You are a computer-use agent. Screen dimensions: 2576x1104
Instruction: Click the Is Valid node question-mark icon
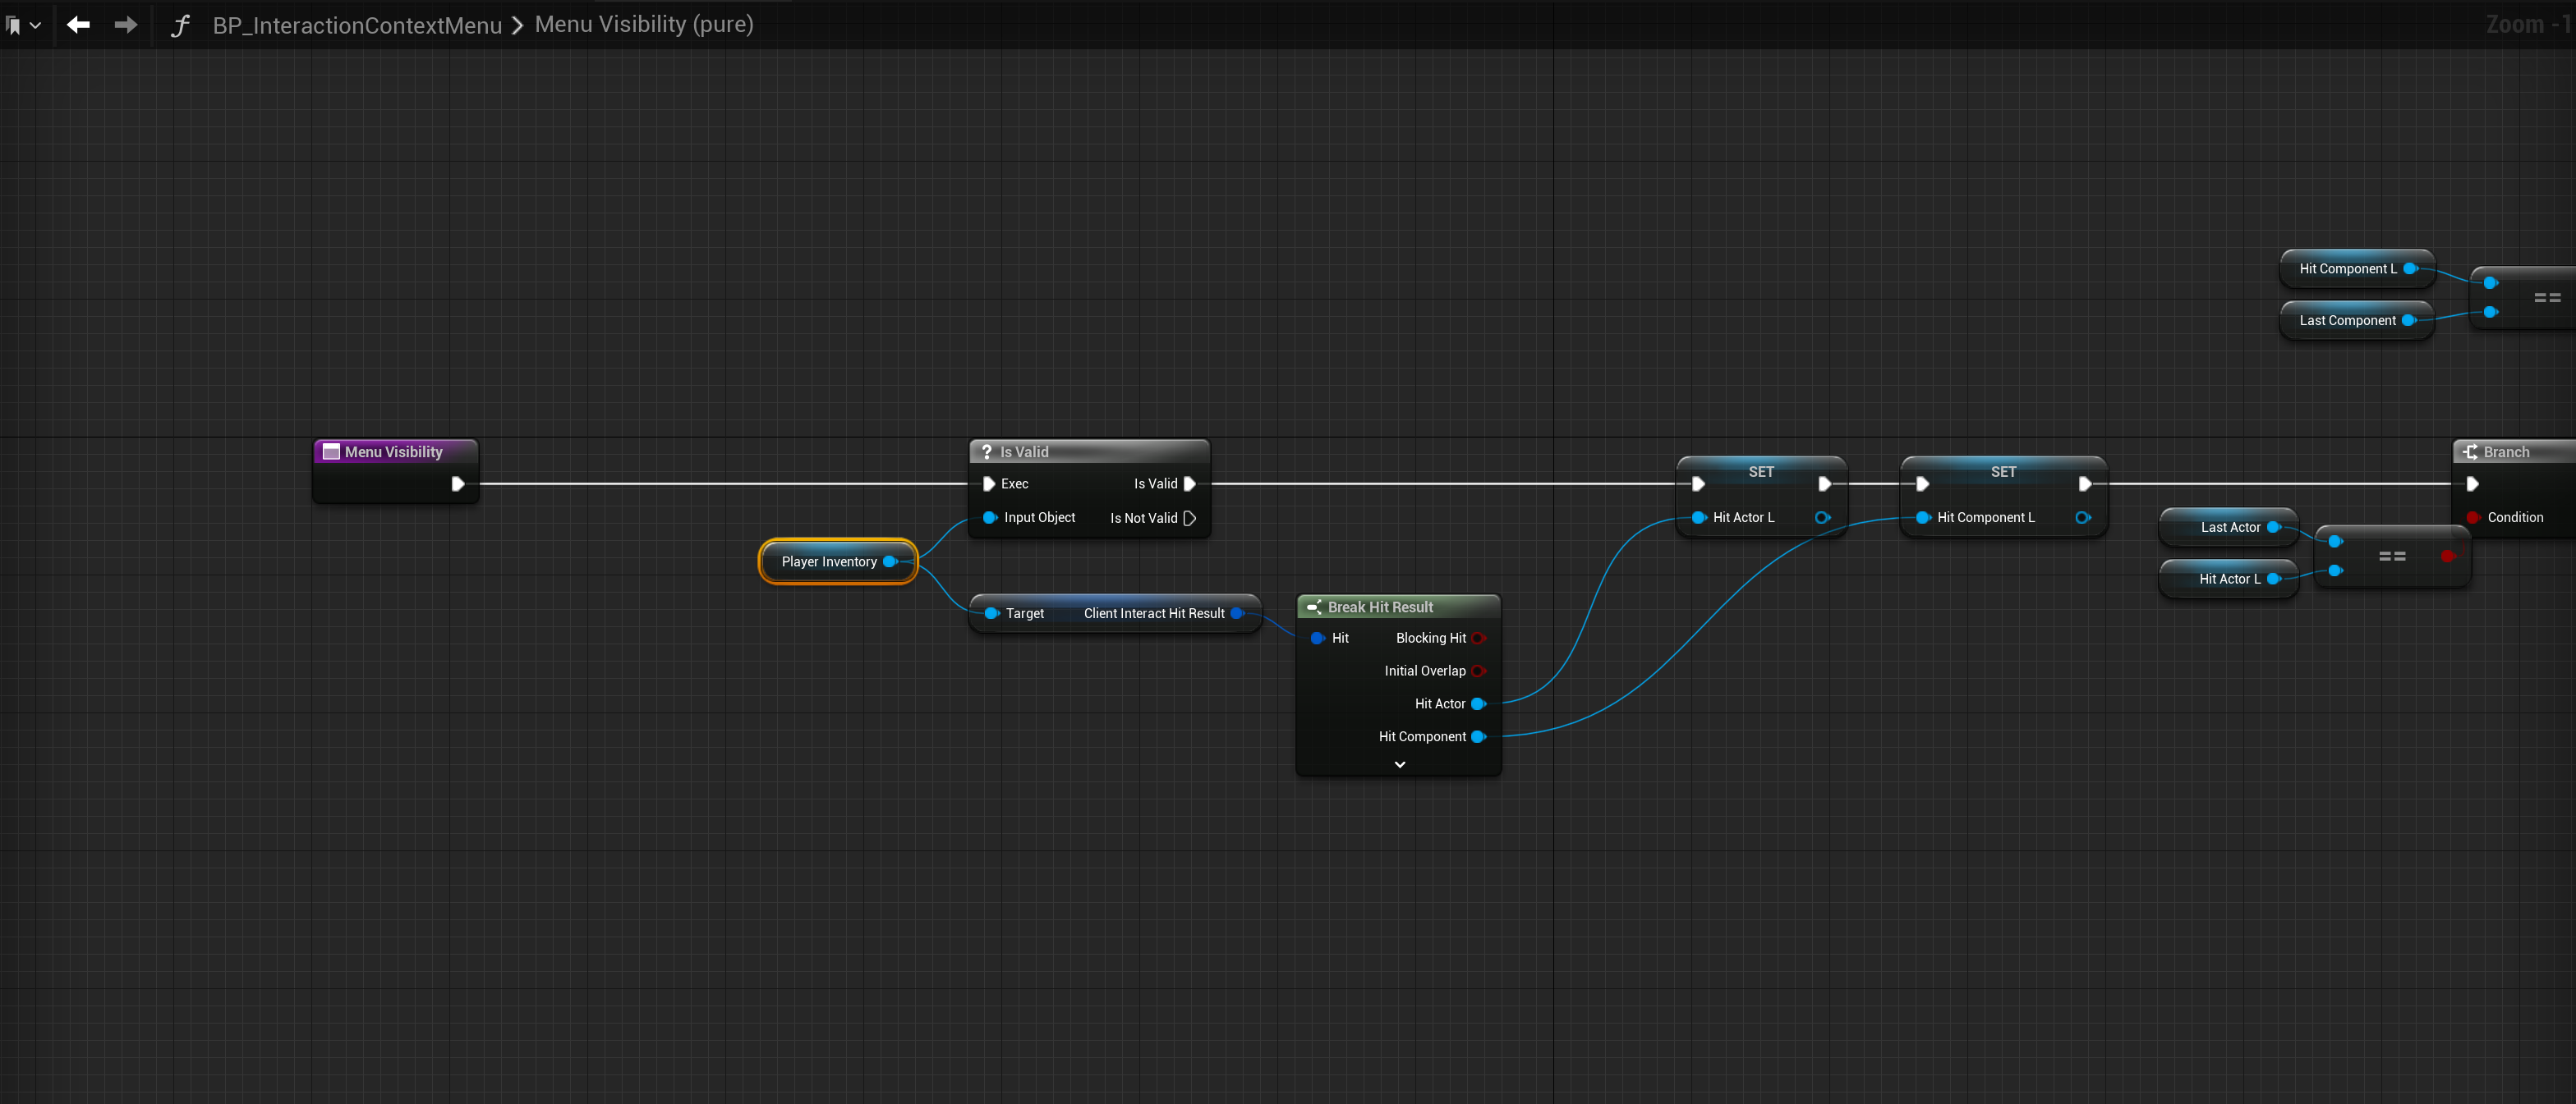986,451
